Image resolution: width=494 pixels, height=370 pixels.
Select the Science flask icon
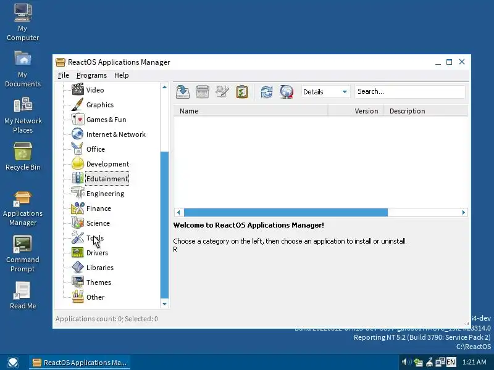tap(78, 223)
